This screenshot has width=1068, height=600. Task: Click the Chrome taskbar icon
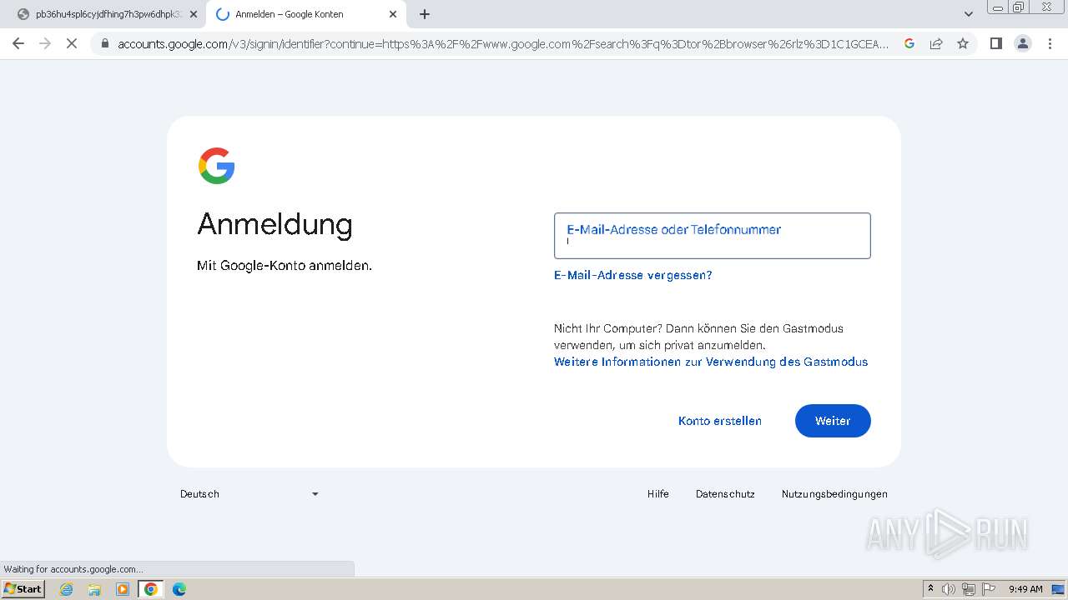151,589
